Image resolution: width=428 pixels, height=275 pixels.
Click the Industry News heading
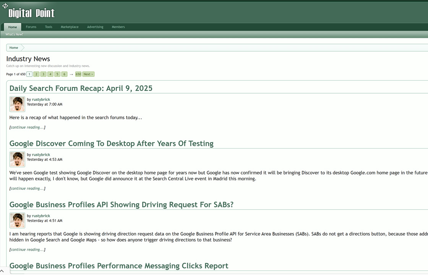[28, 59]
